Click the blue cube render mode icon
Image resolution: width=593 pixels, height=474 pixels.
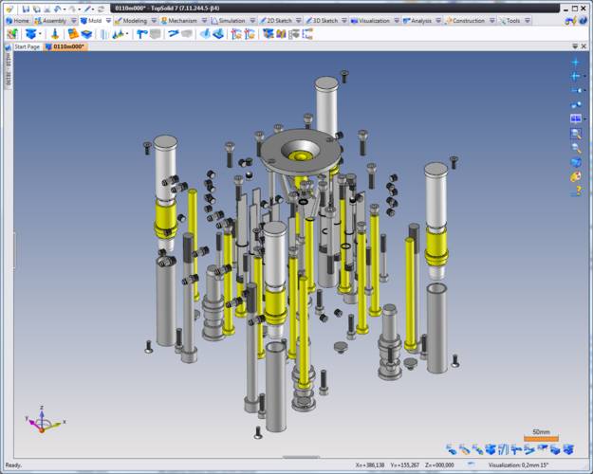pyautogui.click(x=576, y=162)
